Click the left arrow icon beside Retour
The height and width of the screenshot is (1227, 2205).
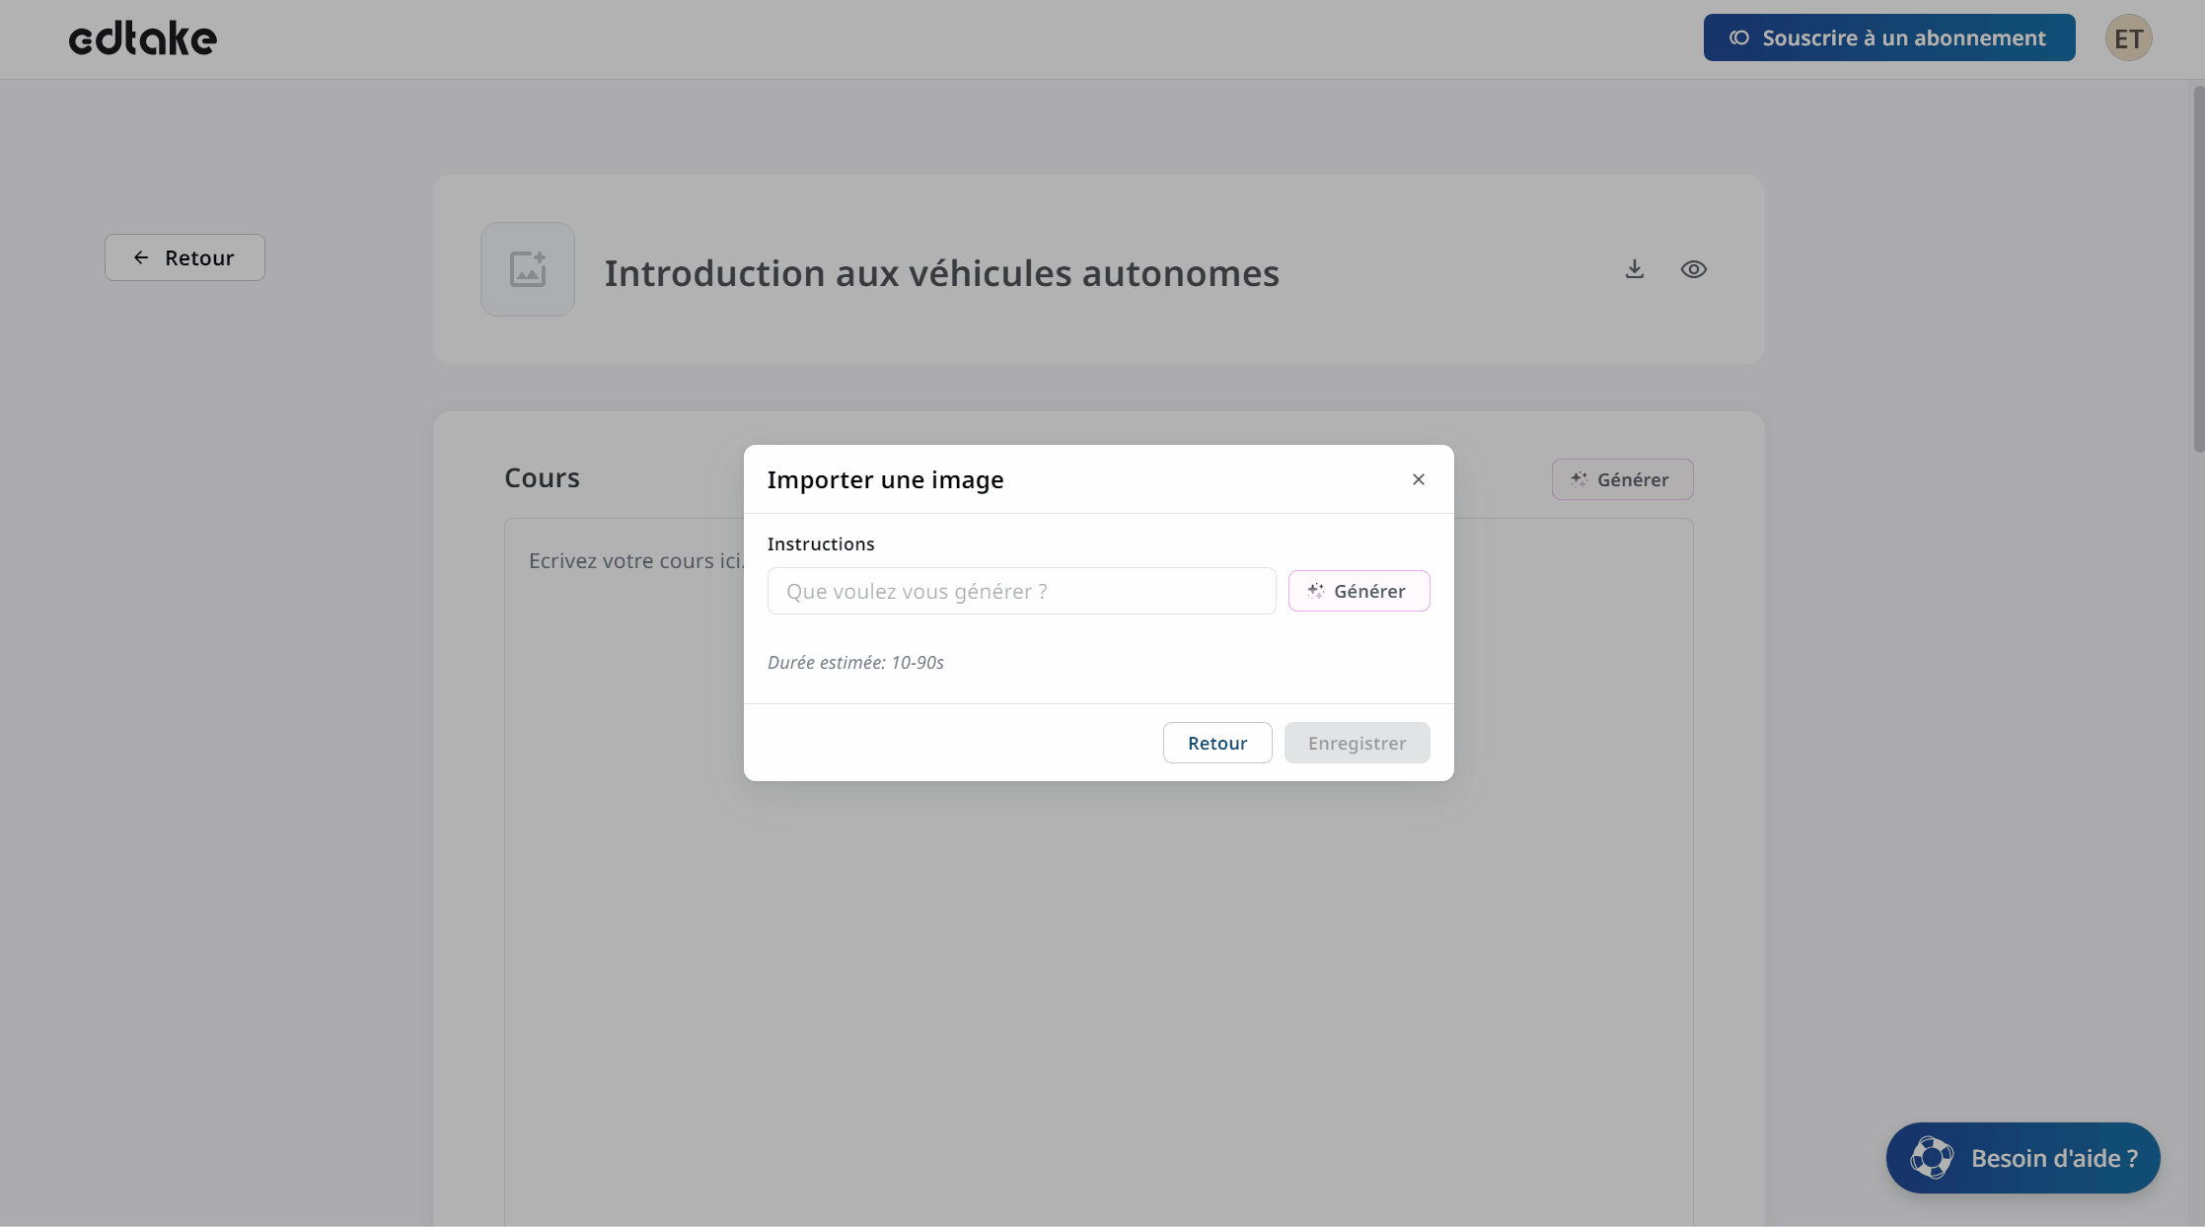(141, 257)
